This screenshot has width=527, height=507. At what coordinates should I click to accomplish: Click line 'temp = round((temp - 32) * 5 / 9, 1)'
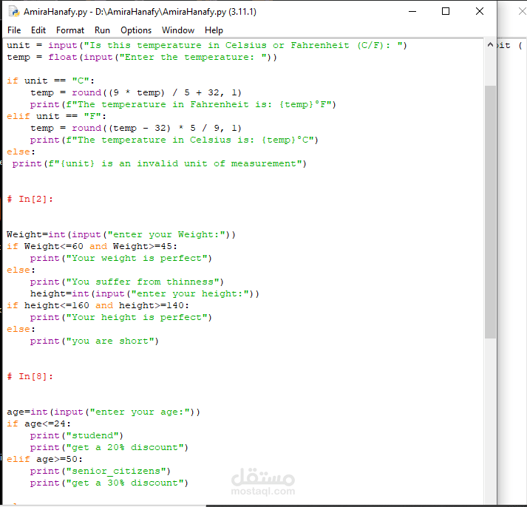pos(136,128)
